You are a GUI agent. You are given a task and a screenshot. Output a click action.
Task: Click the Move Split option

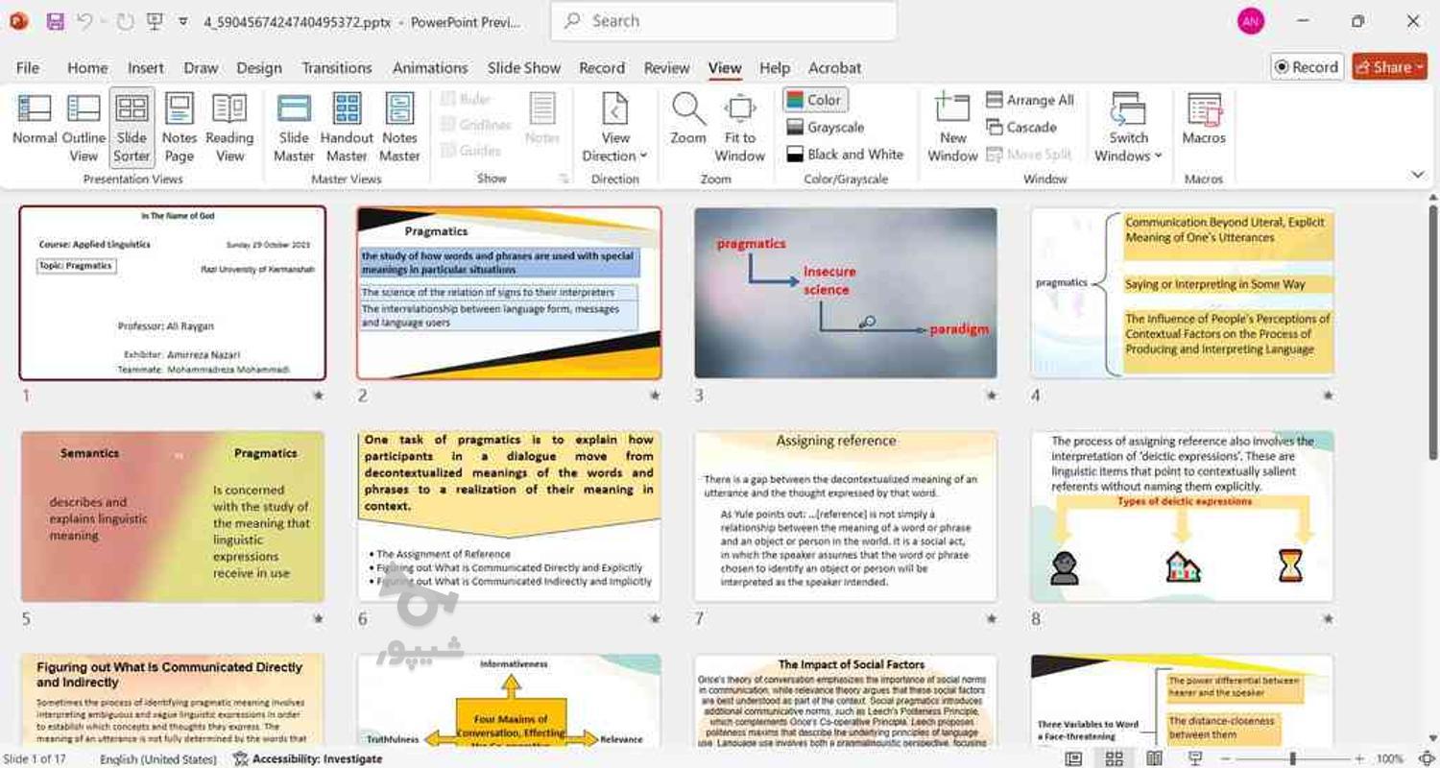coord(1029,154)
